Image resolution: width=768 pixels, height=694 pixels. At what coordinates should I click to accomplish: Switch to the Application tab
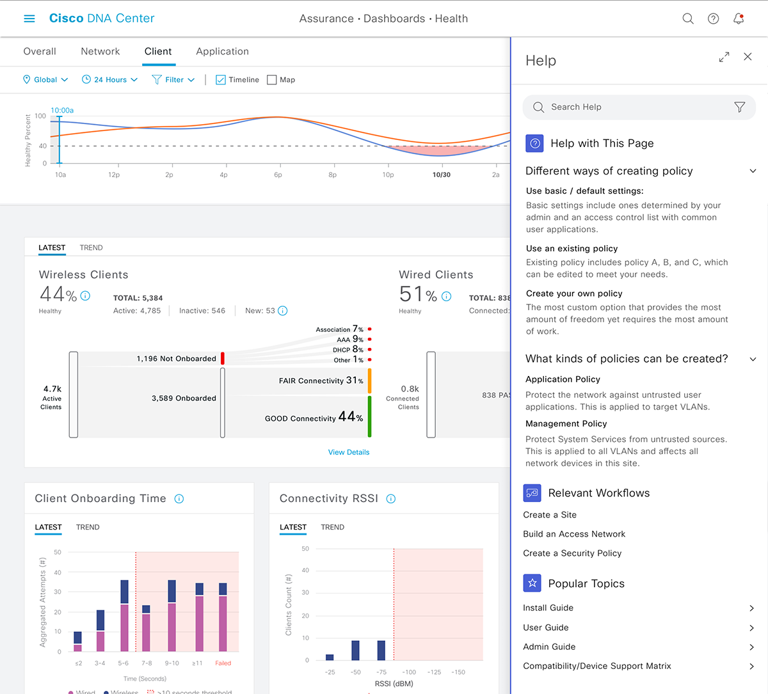click(222, 51)
